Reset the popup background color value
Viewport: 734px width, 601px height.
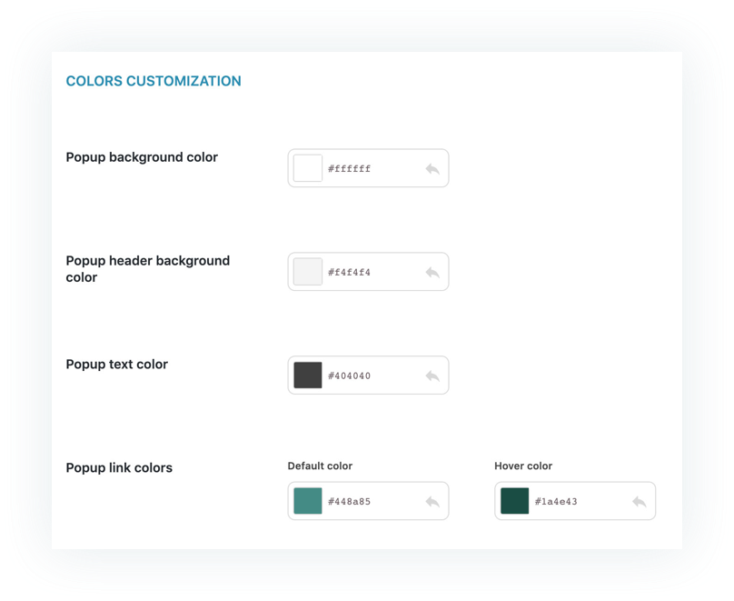point(432,169)
